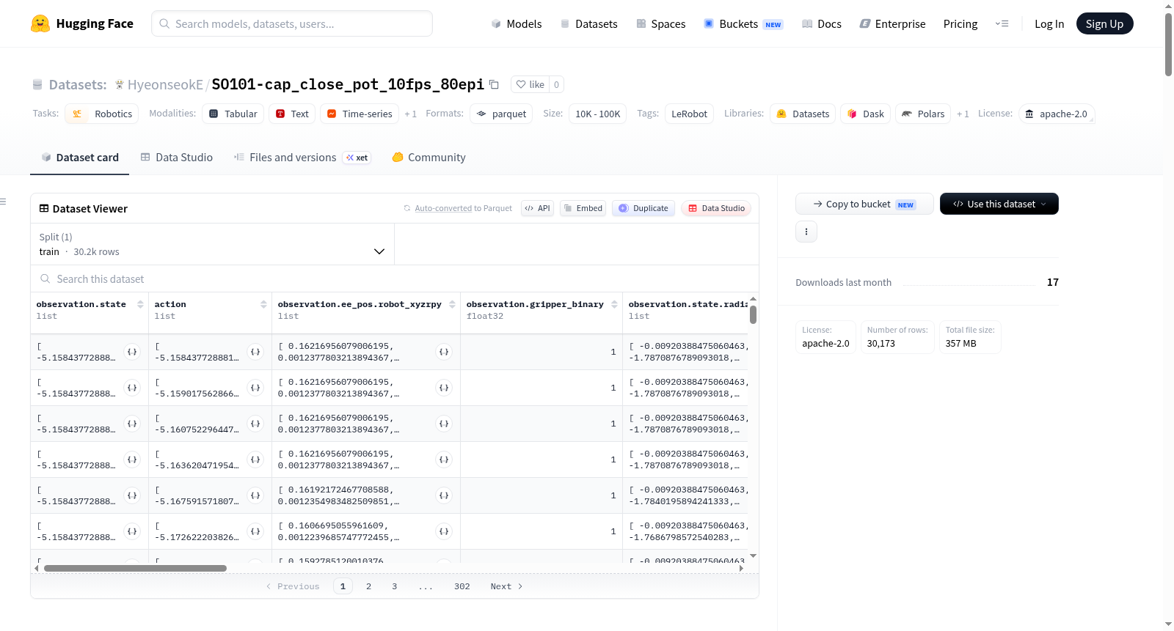This screenshot has width=1174, height=631.
Task: Focus the search models, datasets, users field
Action: coord(292,23)
